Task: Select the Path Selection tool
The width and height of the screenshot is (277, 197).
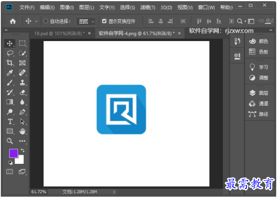Action: click(22, 122)
